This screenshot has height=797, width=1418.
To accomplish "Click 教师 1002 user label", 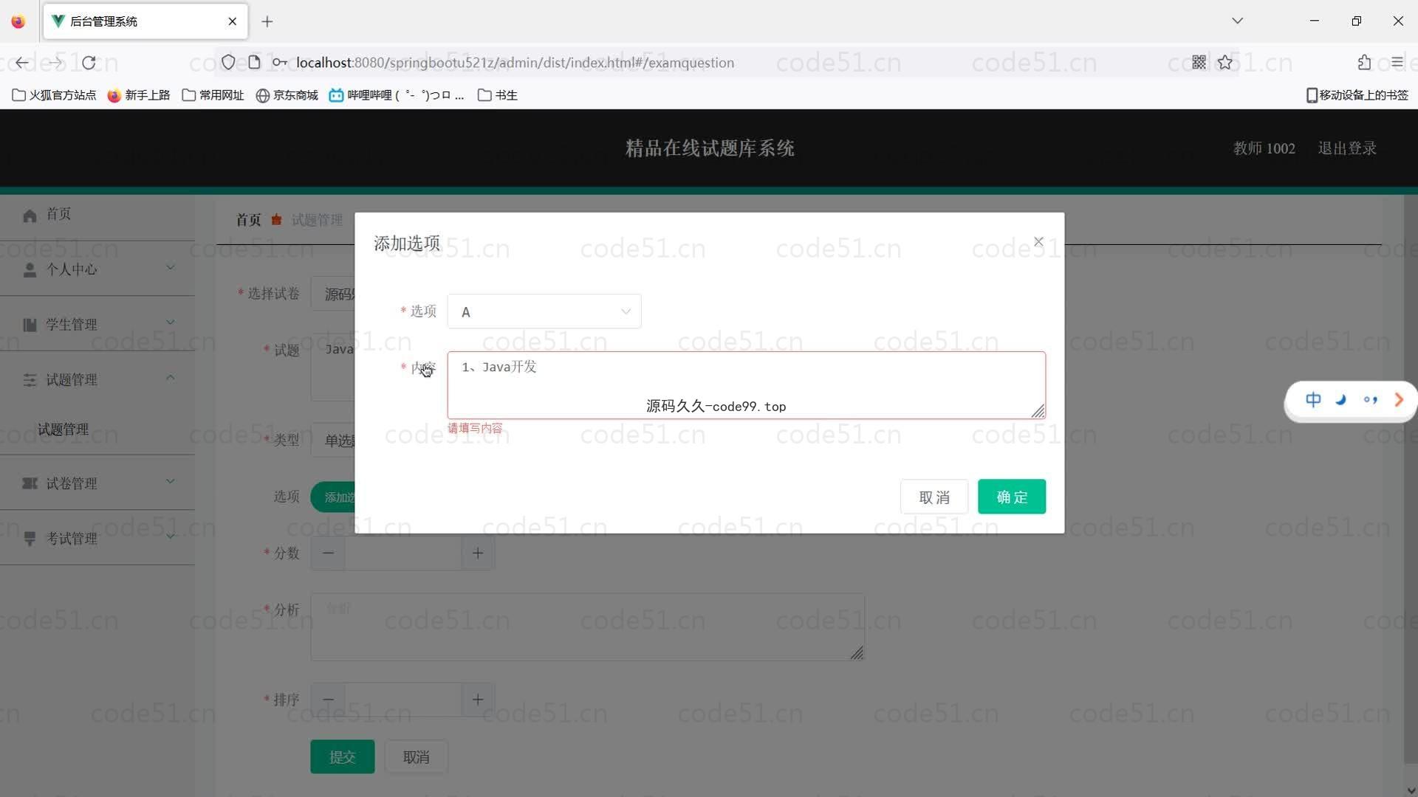I will 1264,148.
